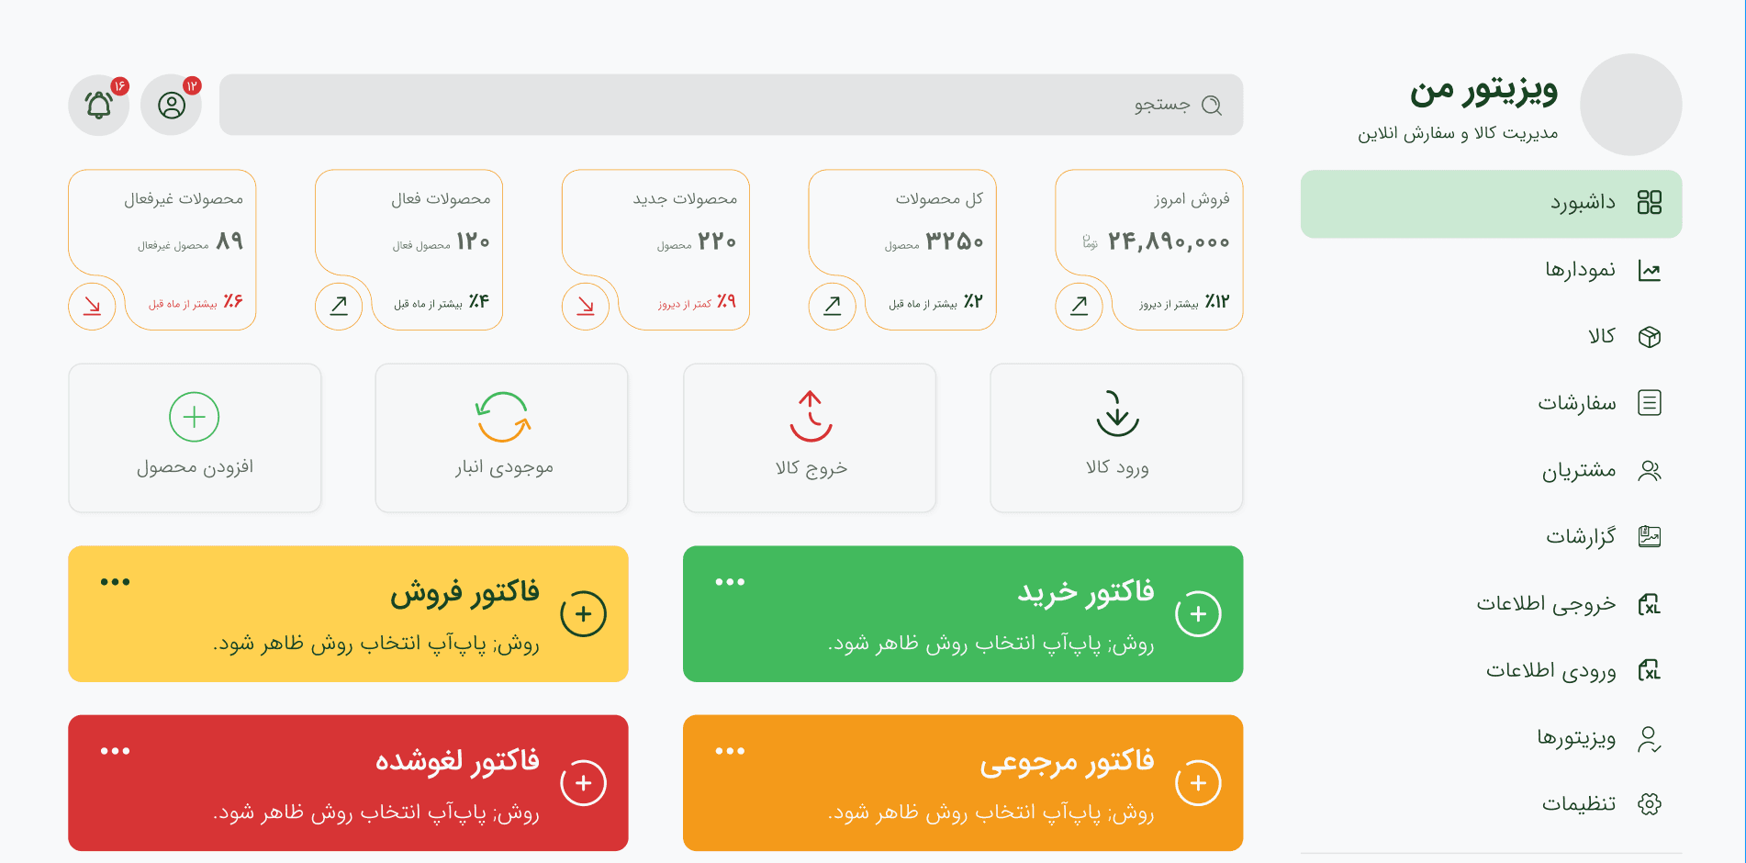Click the ۲۲۰ new products value
Screen dimensions: 1746x863
717,241
